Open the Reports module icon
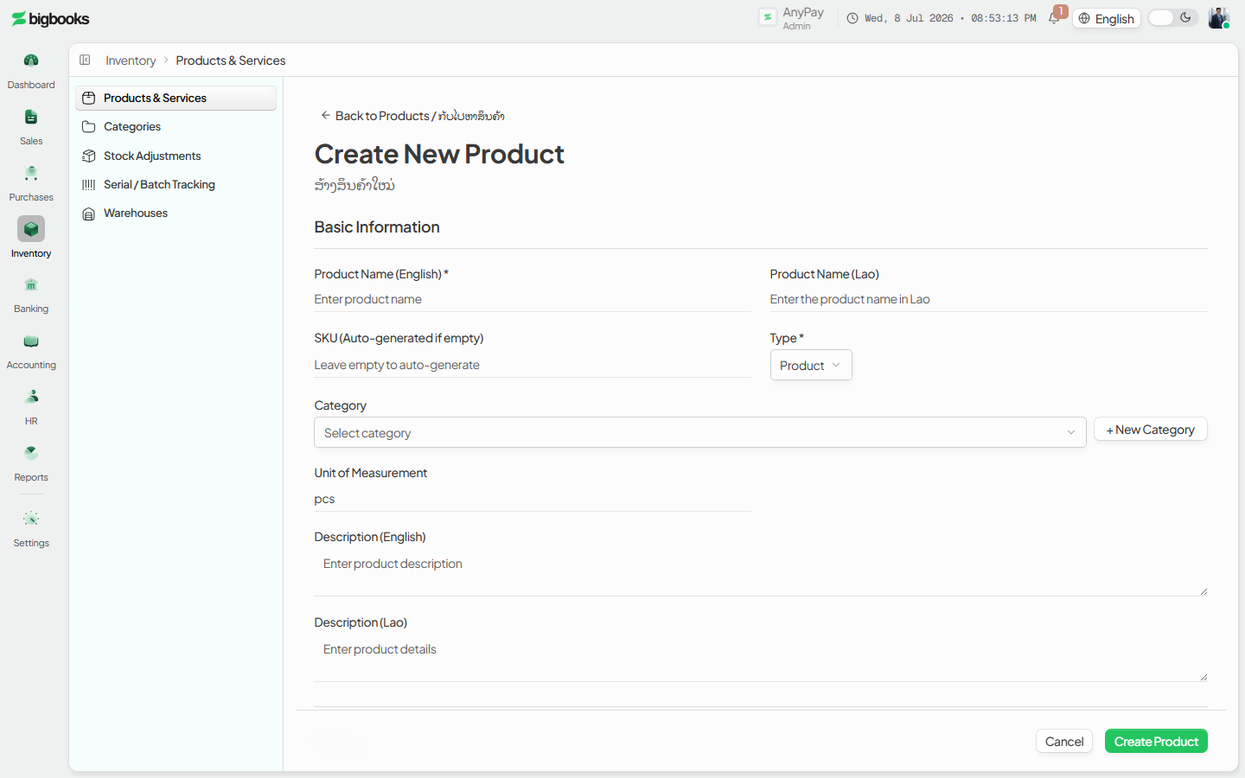 click(31, 453)
